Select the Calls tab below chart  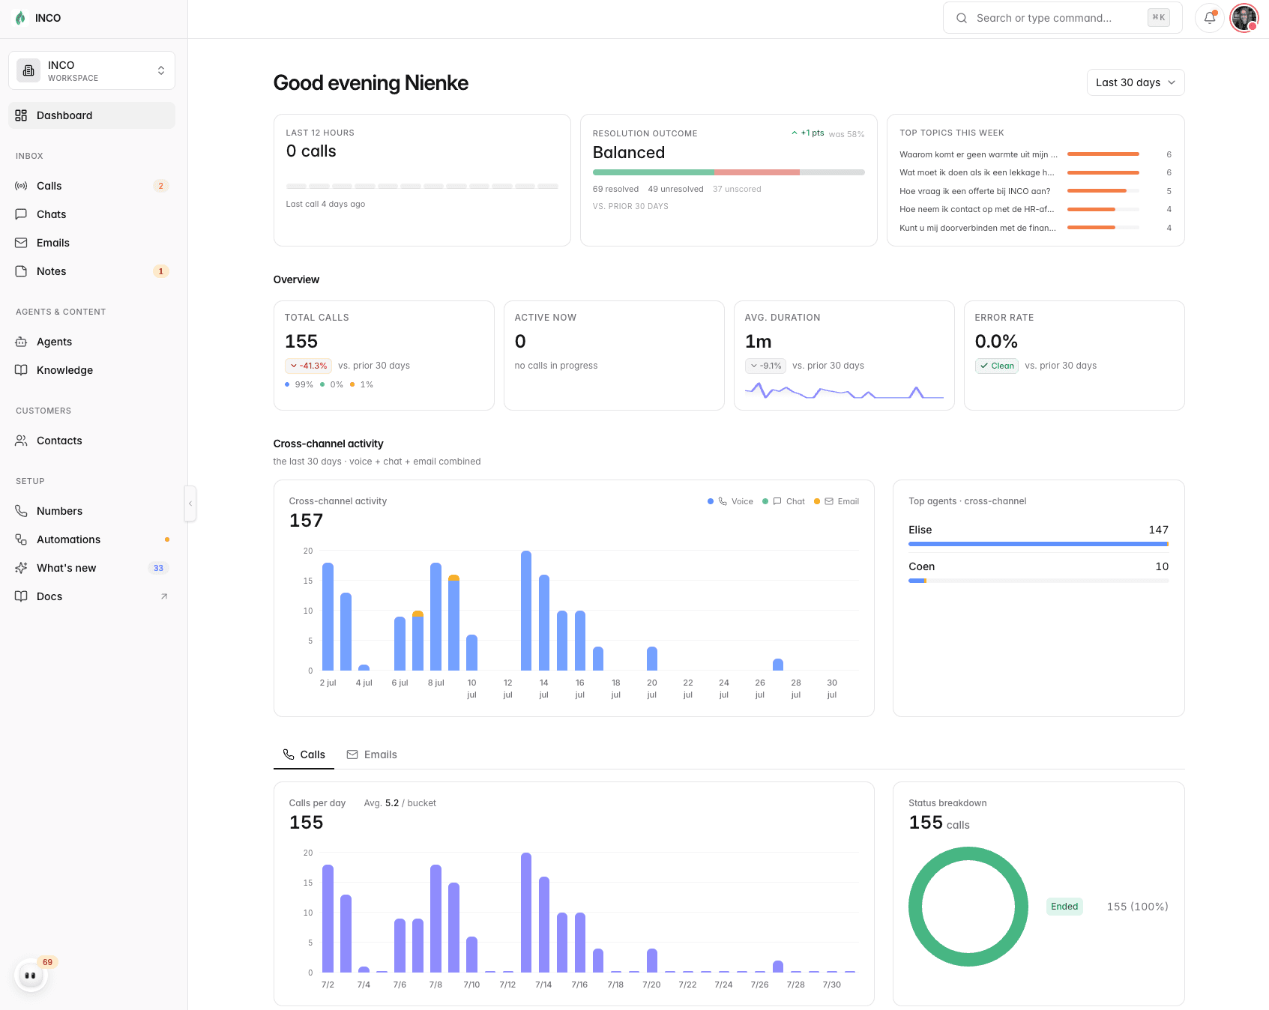pyautogui.click(x=304, y=755)
